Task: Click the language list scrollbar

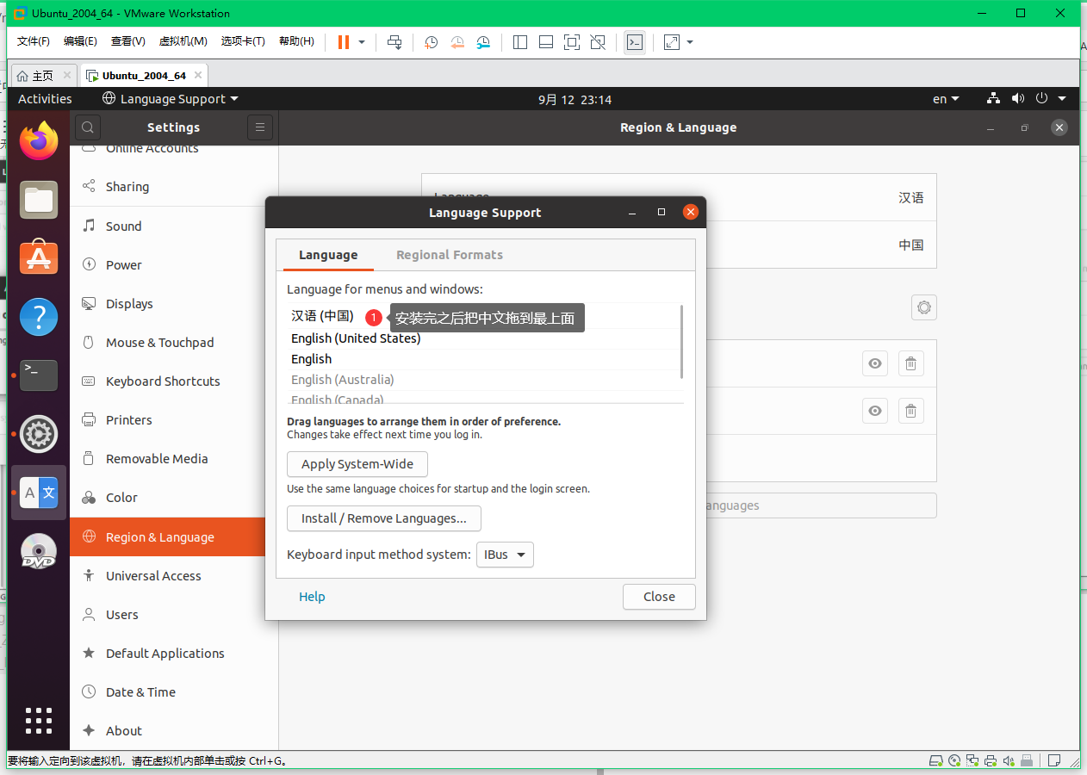Action: pyautogui.click(x=681, y=341)
